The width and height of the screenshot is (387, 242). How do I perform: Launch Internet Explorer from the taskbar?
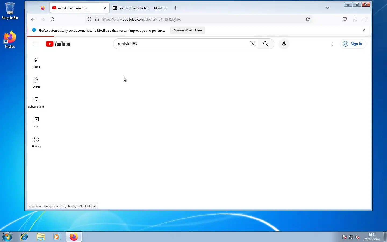point(24,237)
